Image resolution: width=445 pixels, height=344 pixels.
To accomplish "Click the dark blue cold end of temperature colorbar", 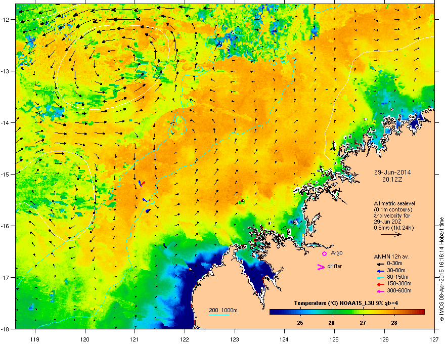I will (x=275, y=312).
